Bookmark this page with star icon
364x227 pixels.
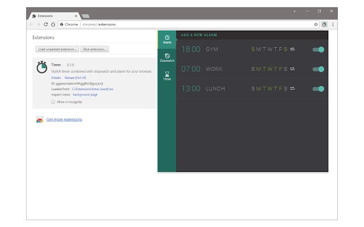click(316, 24)
